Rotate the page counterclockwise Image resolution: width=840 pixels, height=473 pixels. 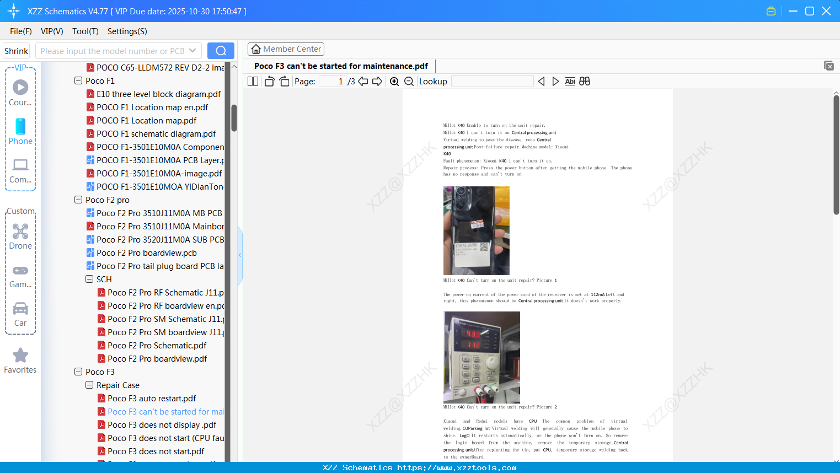(269, 82)
